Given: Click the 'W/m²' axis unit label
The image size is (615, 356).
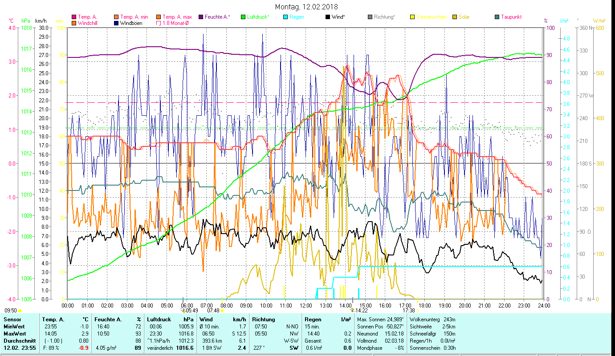Looking at the screenshot, I should coord(599,21).
